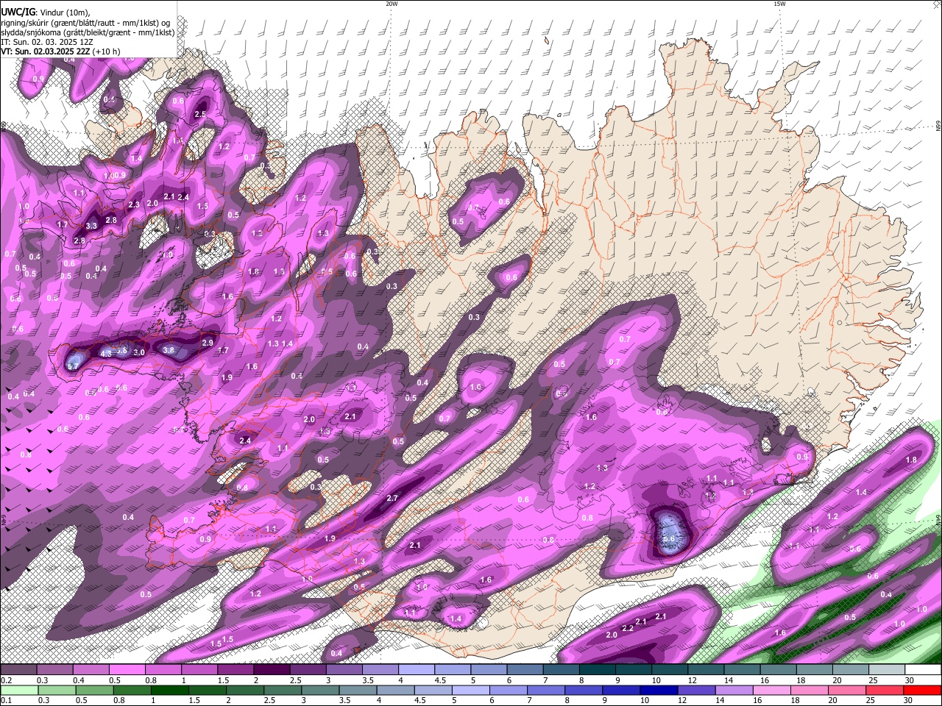Click the 3.8 precipitation value on the map
The image size is (942, 706).
point(169,351)
